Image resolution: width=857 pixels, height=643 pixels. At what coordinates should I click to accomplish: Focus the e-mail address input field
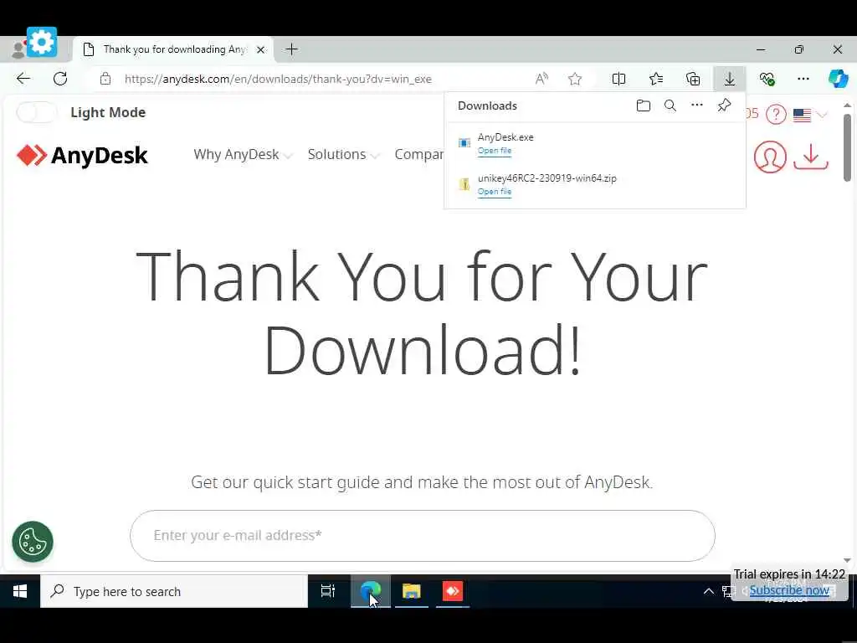[423, 536]
